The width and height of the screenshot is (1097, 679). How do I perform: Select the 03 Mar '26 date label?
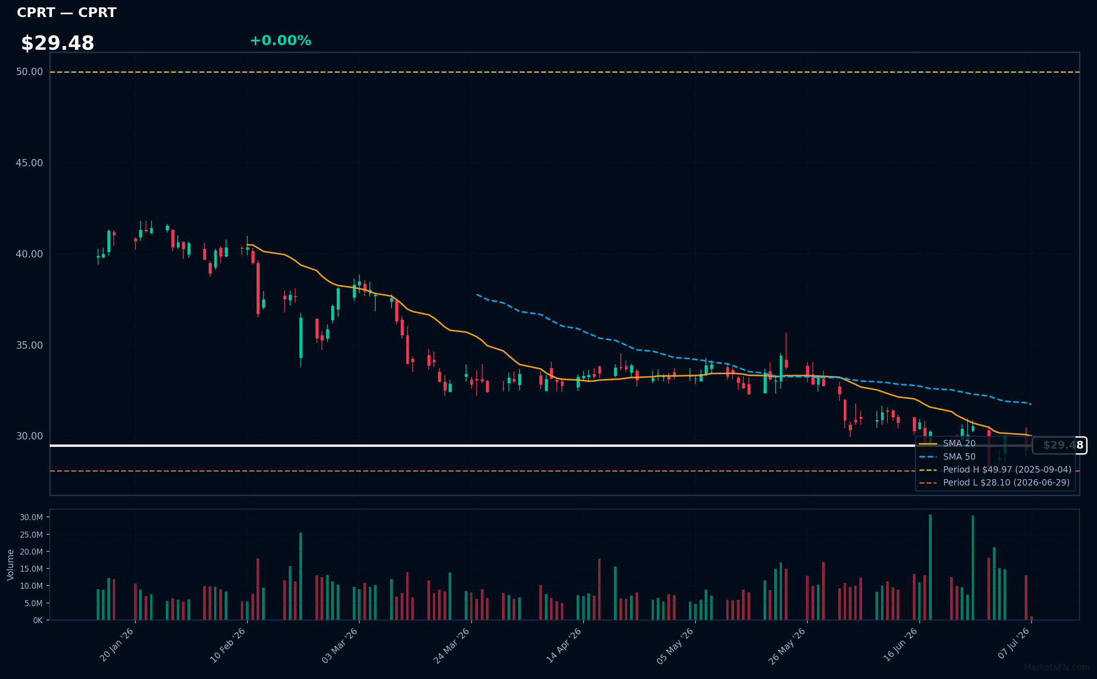pyautogui.click(x=340, y=645)
